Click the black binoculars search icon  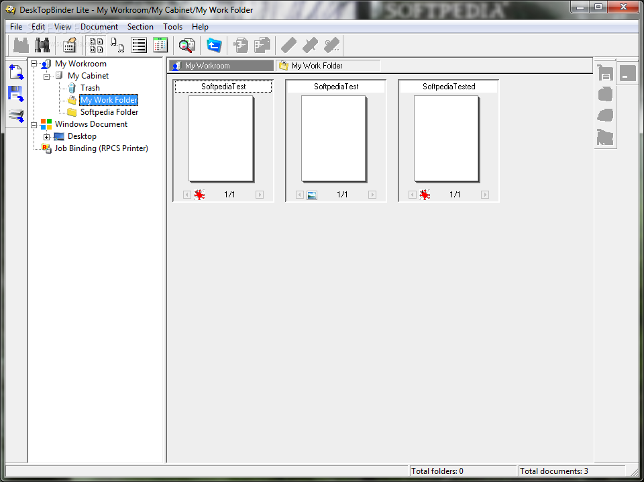tap(42, 45)
